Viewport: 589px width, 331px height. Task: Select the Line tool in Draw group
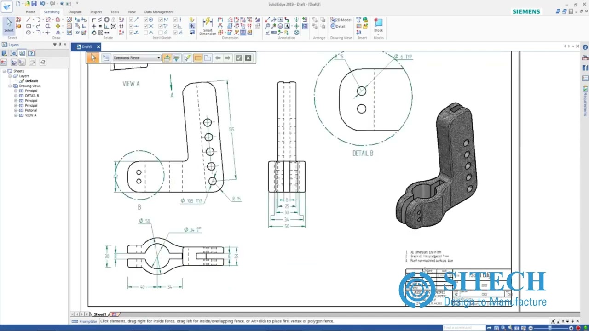29,20
